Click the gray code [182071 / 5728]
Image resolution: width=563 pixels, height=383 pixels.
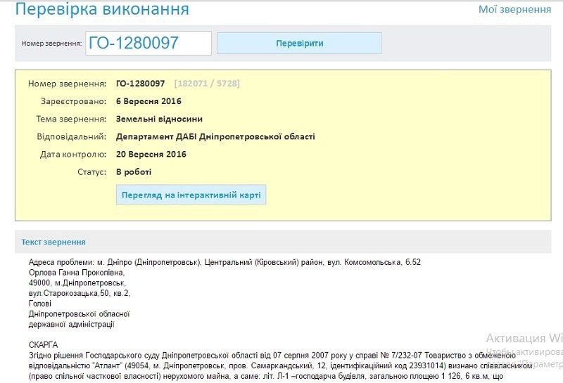coord(207,84)
